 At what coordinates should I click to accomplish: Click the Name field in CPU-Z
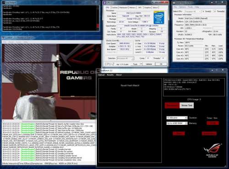(x=134, y=13)
